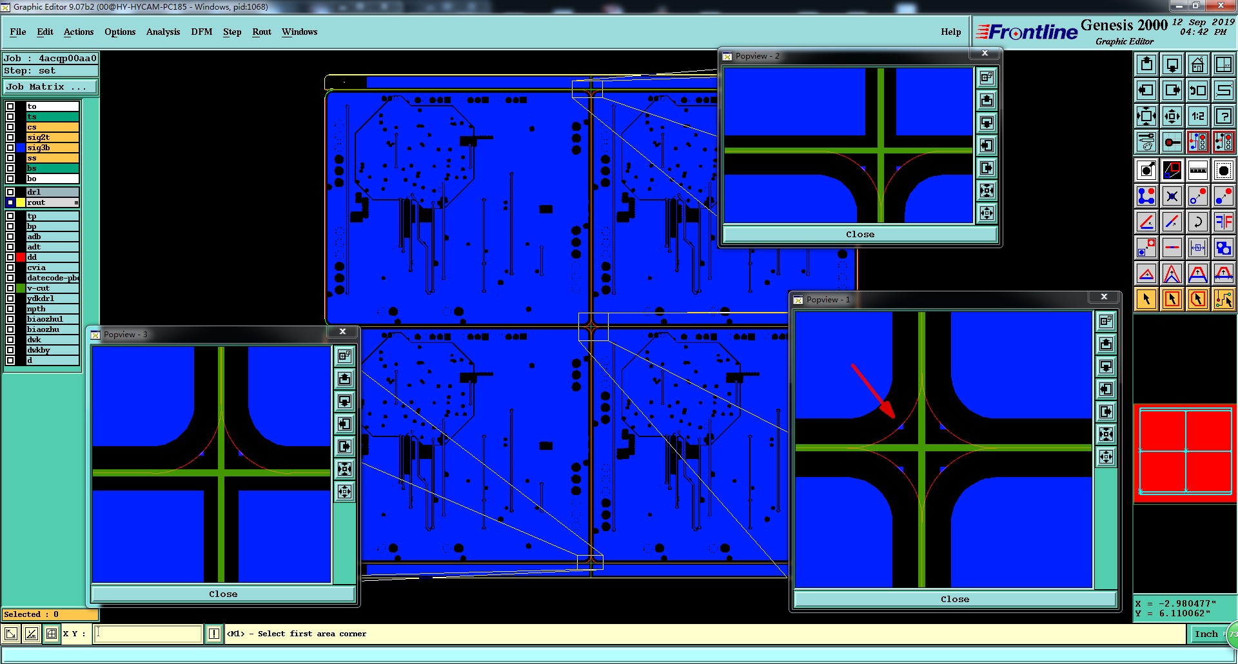Toggle the 'npth' layer display checkbox
Screen dimensions: 1238x664
tap(10, 309)
